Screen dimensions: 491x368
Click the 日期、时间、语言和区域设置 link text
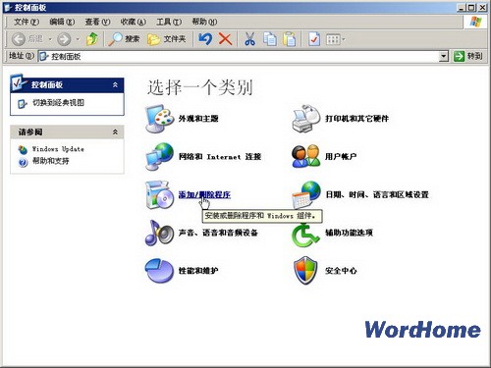click(x=377, y=195)
